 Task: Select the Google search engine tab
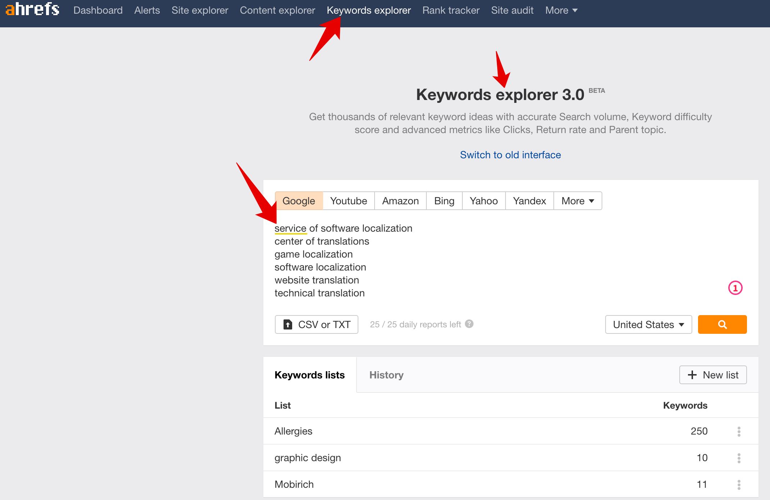[299, 201]
